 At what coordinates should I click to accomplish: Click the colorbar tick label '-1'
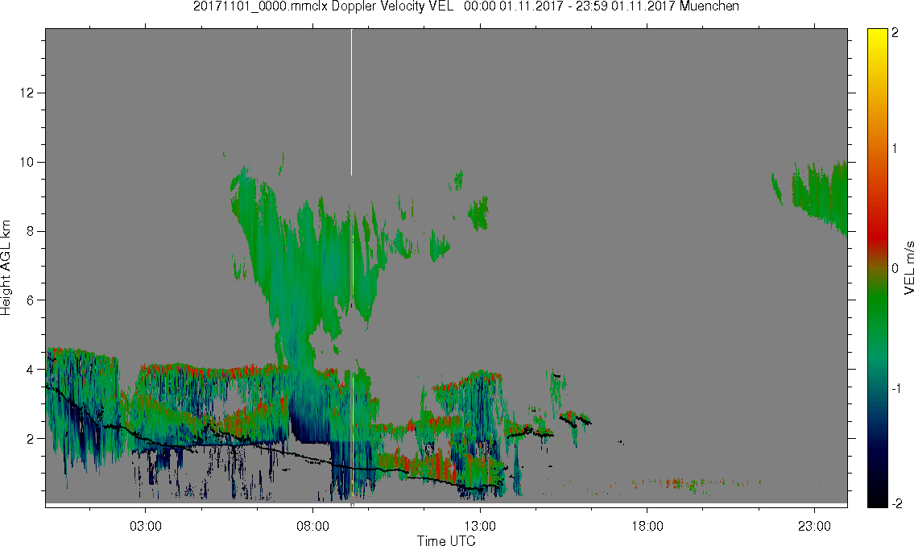point(897,389)
